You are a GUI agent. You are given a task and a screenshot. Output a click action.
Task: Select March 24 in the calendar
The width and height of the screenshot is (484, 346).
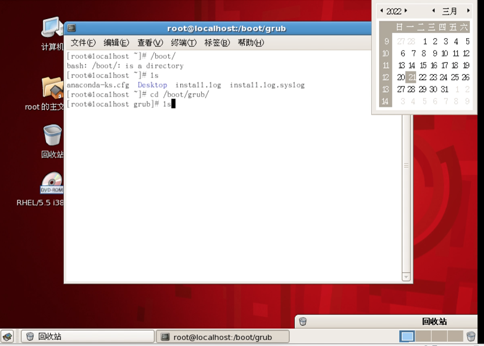coord(444,77)
